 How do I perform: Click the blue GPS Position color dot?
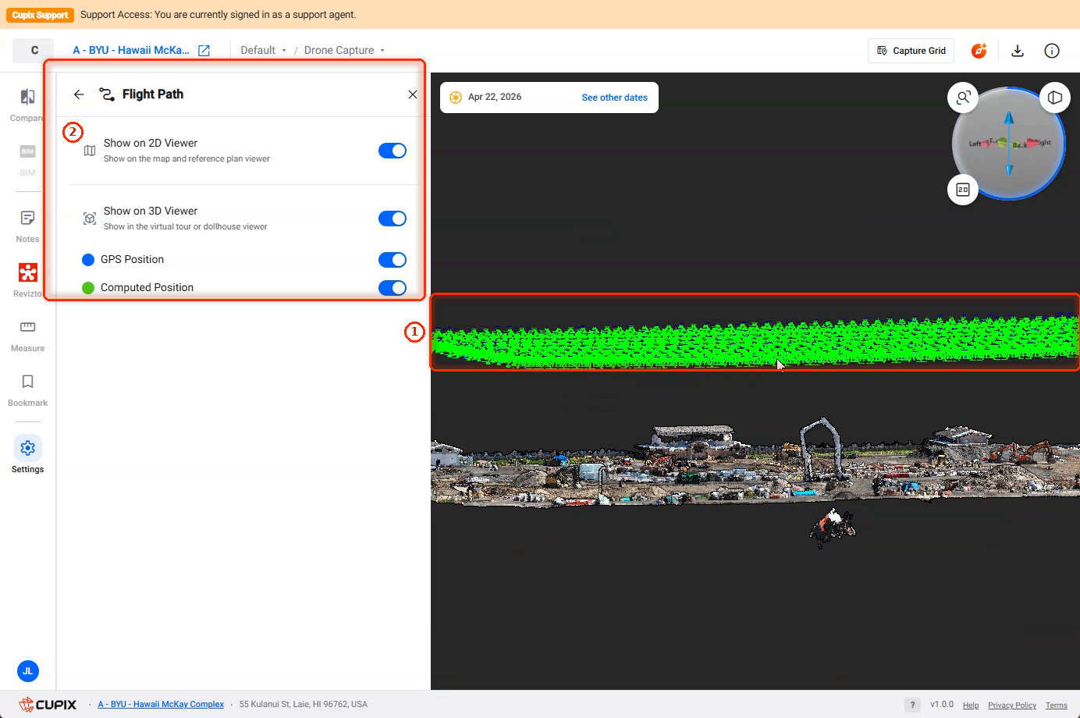click(x=88, y=260)
